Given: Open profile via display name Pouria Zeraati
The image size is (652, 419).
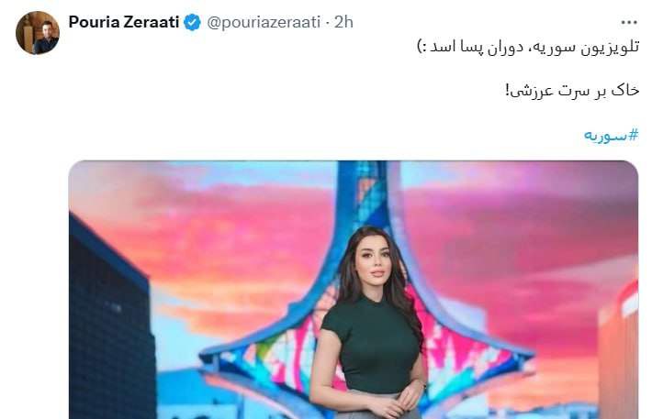Looking at the screenshot, I should (x=123, y=22).
